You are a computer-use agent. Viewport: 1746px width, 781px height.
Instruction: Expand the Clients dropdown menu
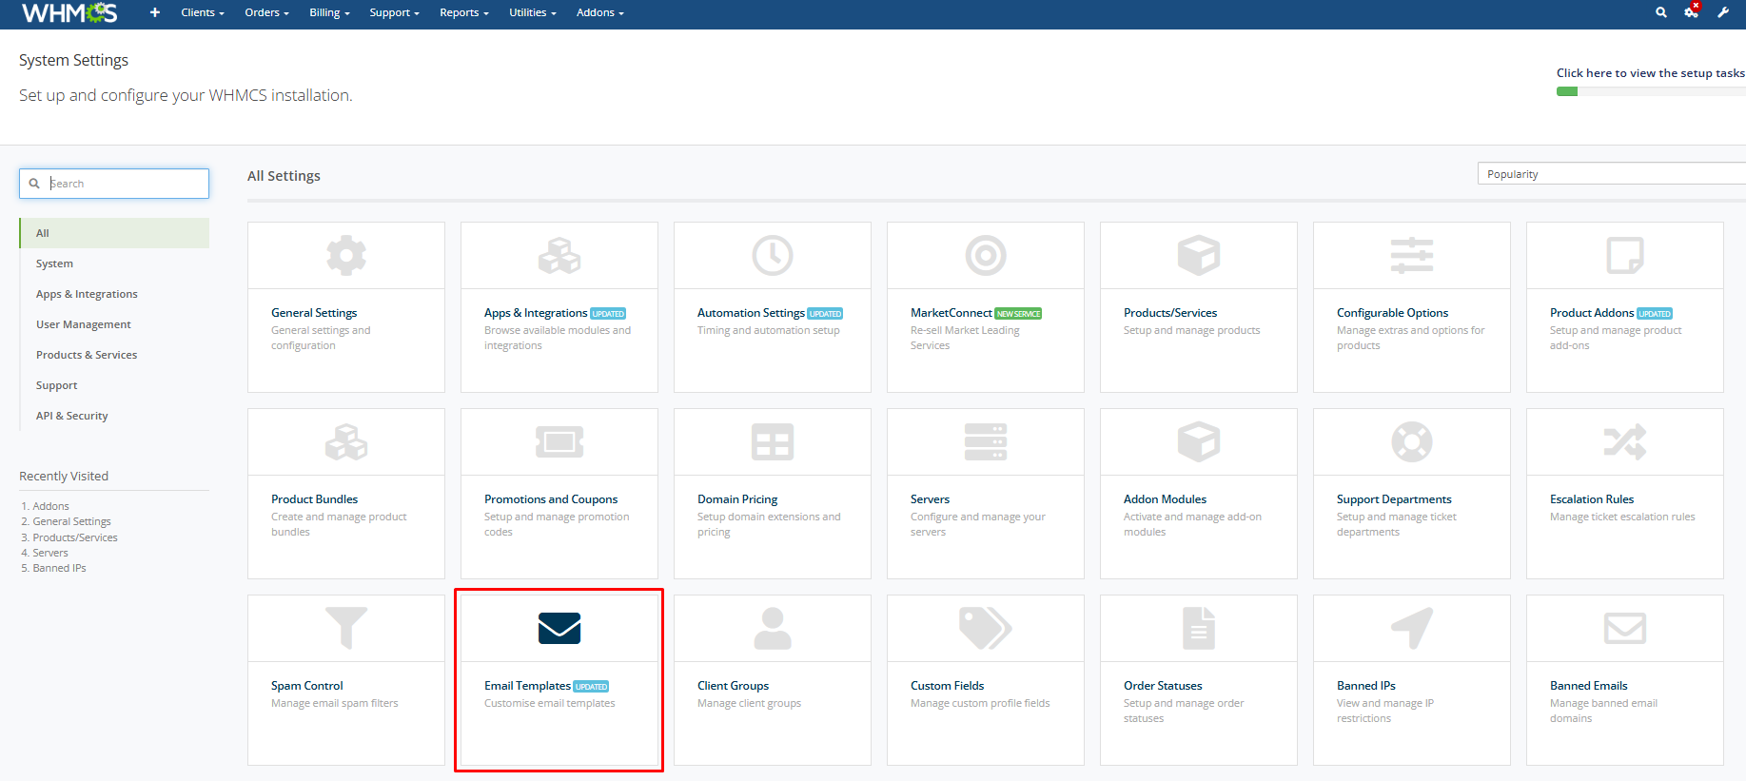click(x=203, y=12)
